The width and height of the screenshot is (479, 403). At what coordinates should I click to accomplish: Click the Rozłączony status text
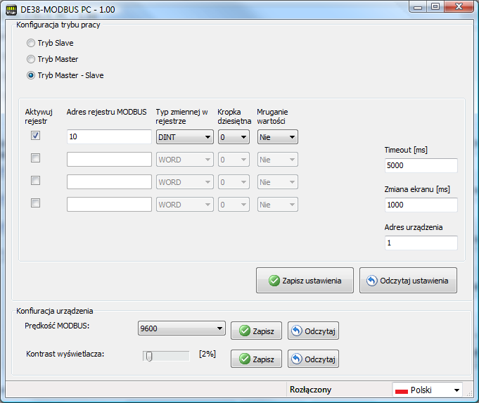click(310, 390)
